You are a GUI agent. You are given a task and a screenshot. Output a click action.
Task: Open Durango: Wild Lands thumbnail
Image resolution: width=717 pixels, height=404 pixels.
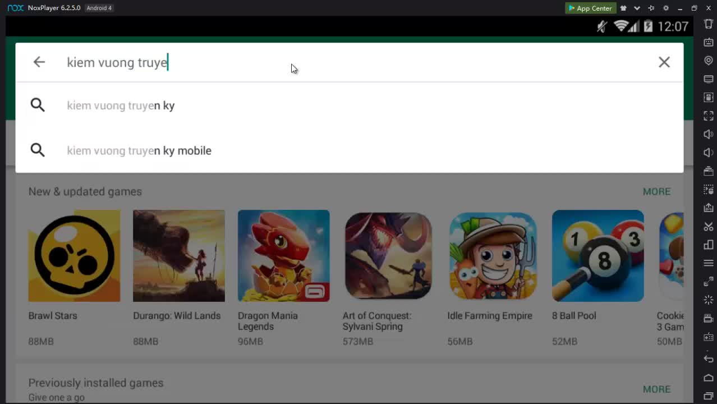pos(179,256)
